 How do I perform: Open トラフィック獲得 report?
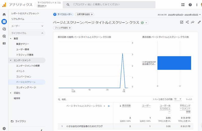click(x=25, y=55)
